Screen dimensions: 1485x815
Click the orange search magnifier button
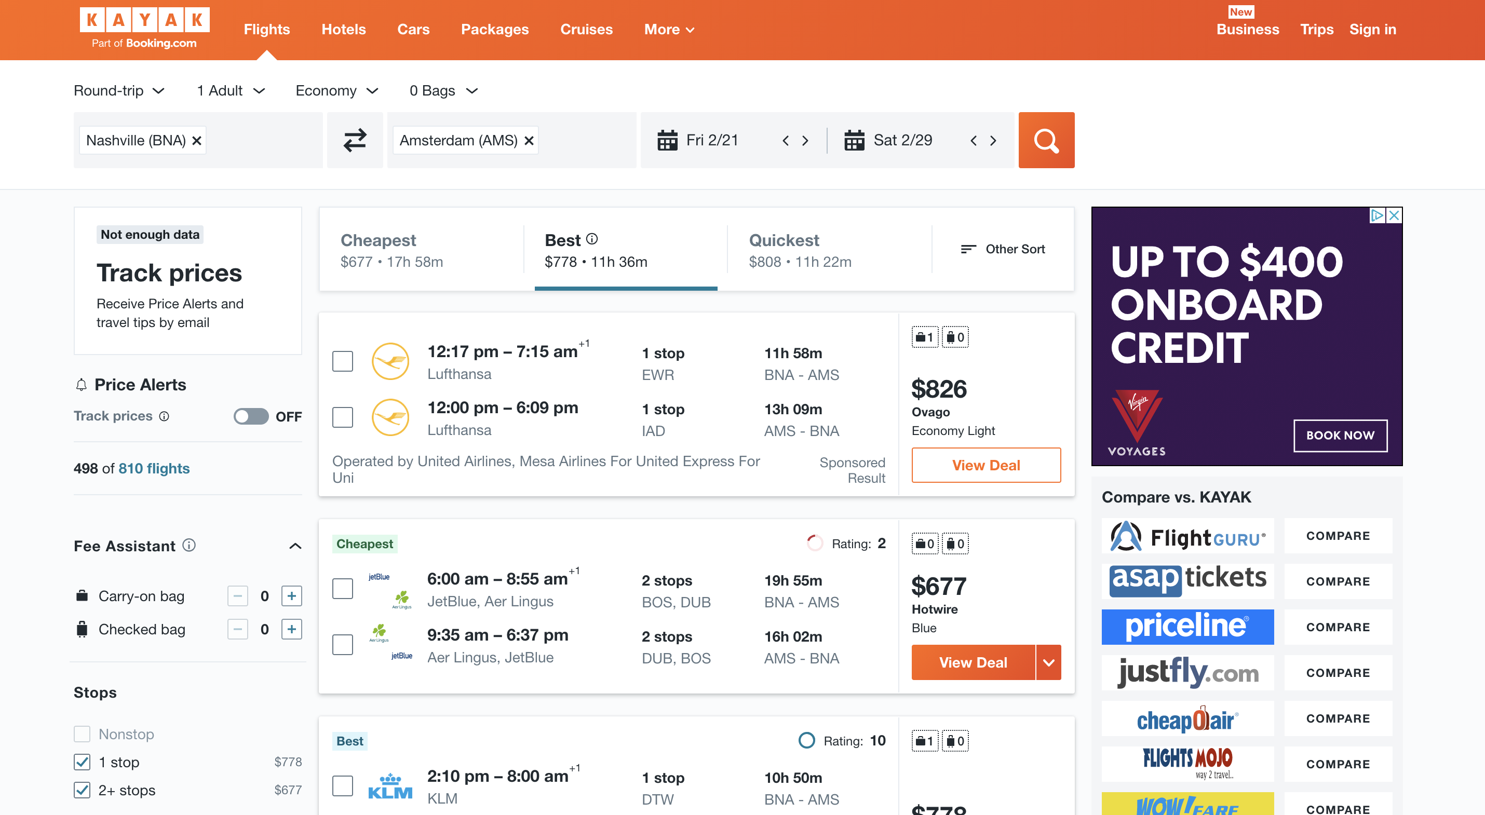[x=1046, y=140]
